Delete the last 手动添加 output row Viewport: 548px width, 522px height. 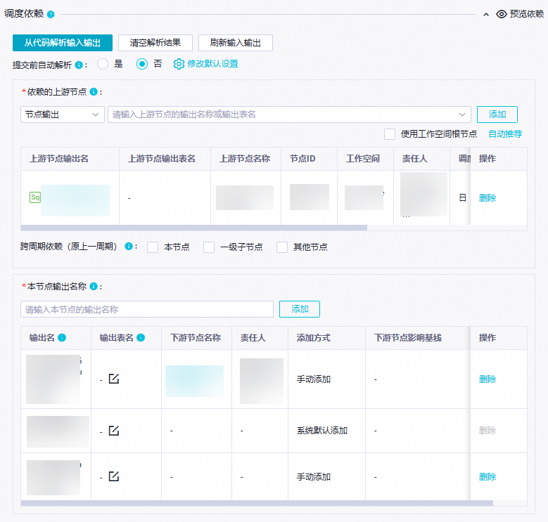click(x=488, y=476)
